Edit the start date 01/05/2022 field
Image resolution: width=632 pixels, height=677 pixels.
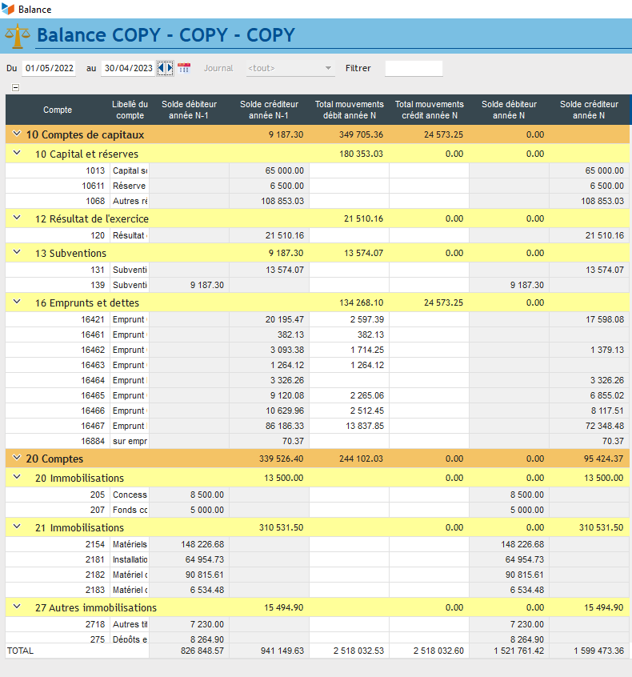tap(49, 68)
